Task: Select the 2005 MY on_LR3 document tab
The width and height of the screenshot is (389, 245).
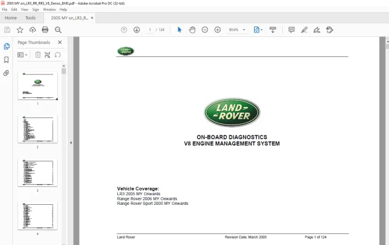Action: pos(69,18)
